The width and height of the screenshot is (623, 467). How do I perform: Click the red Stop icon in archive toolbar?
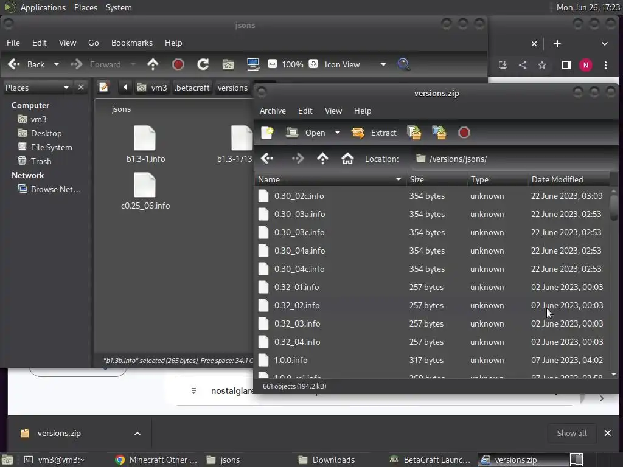[464, 133]
